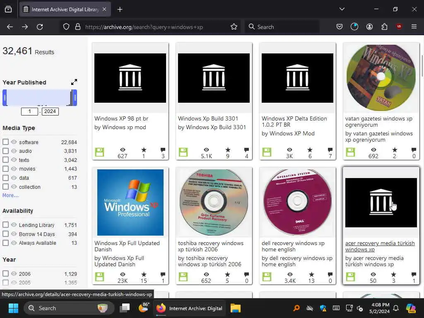The image size is (424, 318).
Task: Click the Firefox taskbar button
Action: click(x=189, y=308)
